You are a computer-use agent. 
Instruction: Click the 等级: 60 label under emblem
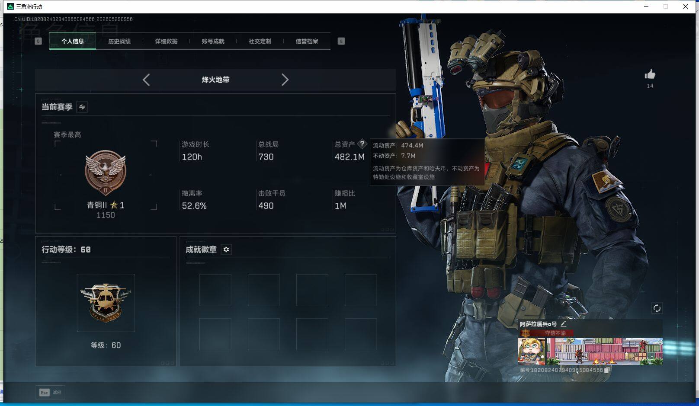[106, 345]
